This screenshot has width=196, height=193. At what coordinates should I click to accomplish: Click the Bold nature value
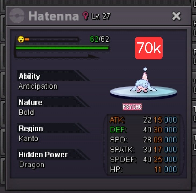[x=26, y=112]
